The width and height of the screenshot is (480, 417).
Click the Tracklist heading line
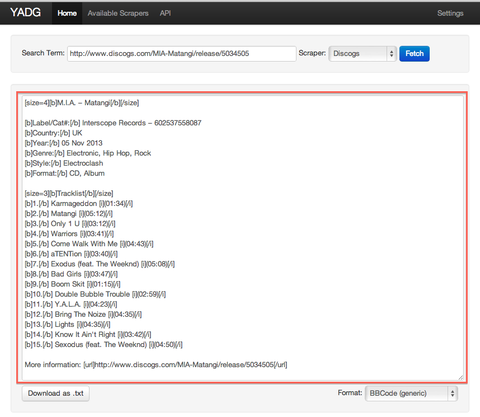[x=69, y=194]
